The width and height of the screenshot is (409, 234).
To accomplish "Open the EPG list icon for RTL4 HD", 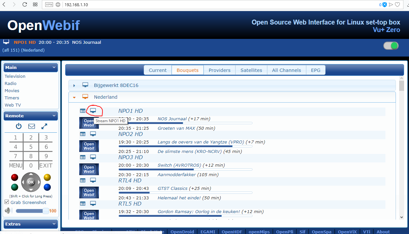I will [x=83, y=180].
